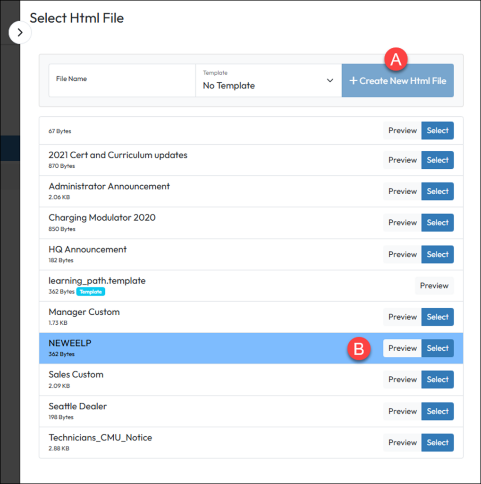Select the NEWEELP file

[437, 348]
